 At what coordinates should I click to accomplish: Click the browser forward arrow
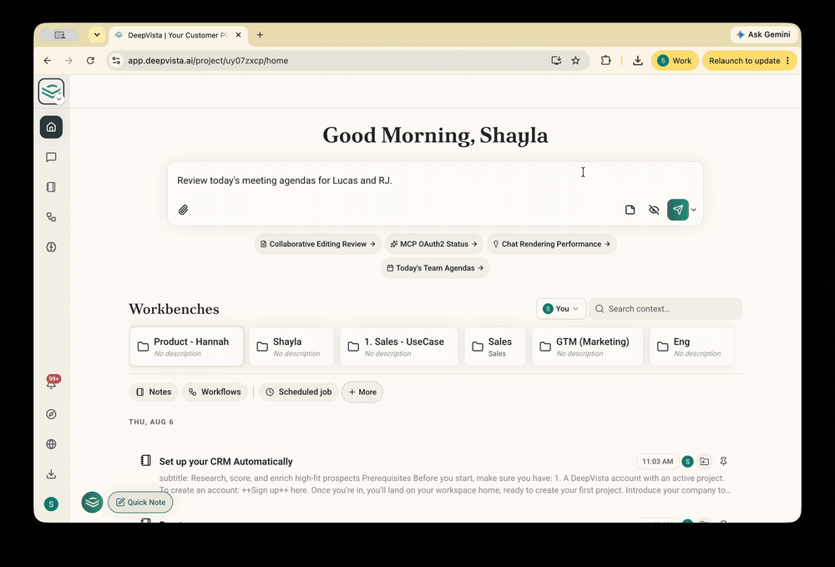point(68,61)
